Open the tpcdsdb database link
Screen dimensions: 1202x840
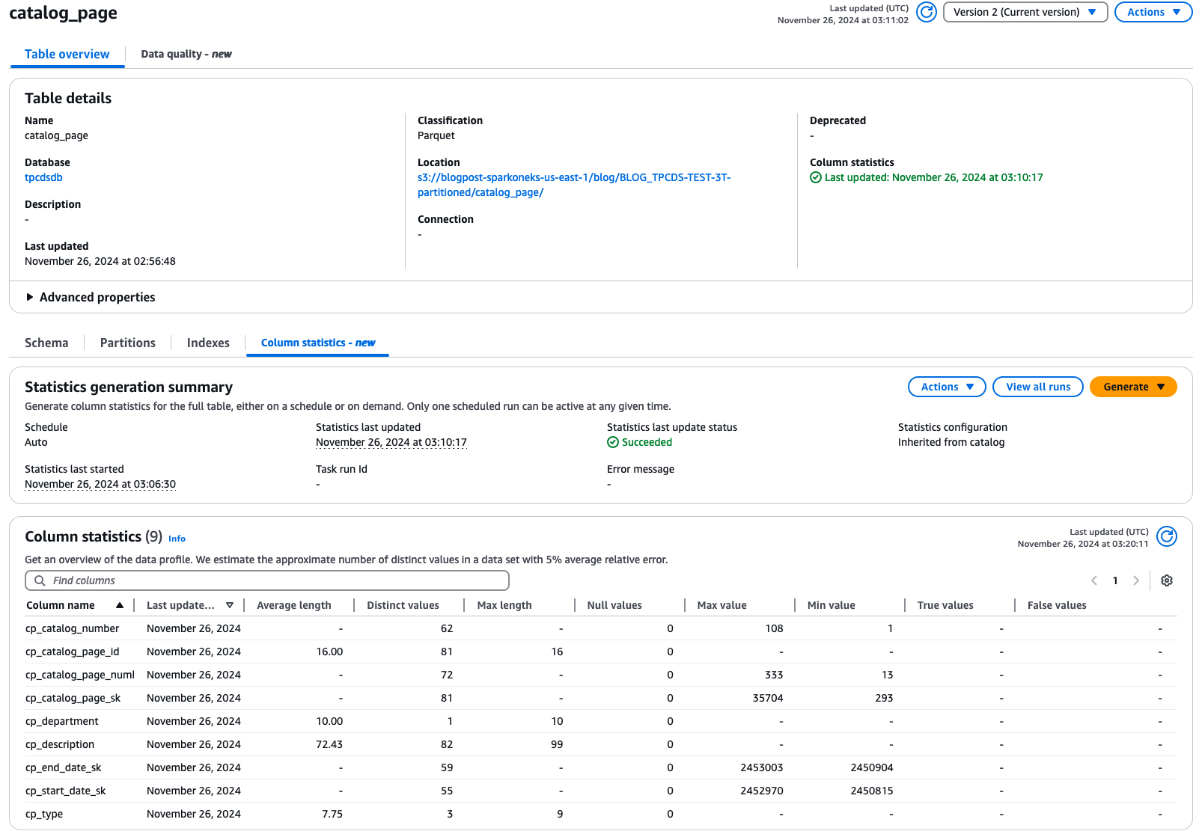tap(43, 177)
